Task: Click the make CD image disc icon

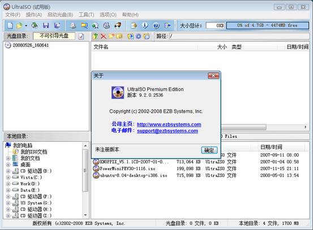Action: [73, 25]
